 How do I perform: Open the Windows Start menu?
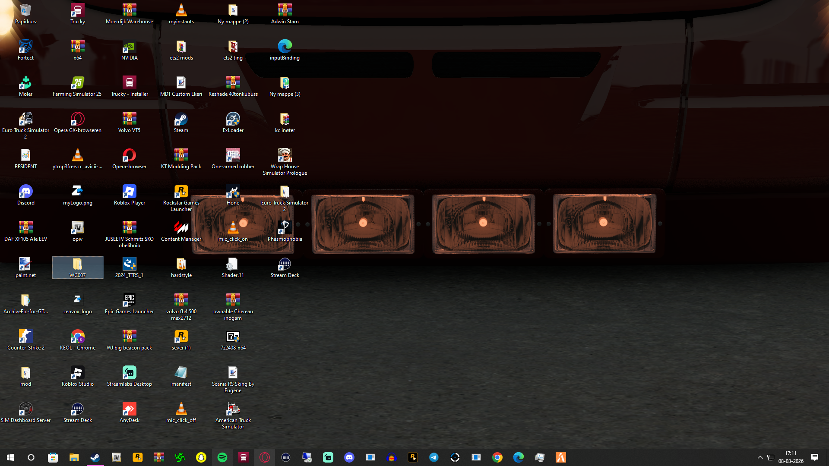pyautogui.click(x=10, y=457)
